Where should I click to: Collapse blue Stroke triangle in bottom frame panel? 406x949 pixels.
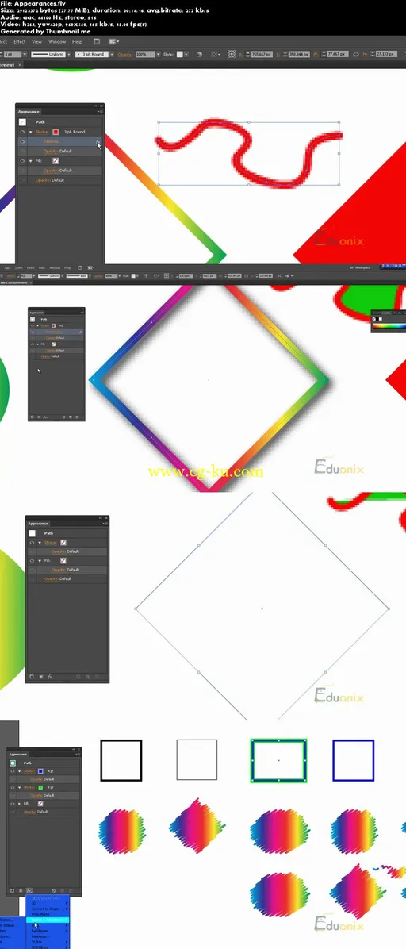point(19,771)
